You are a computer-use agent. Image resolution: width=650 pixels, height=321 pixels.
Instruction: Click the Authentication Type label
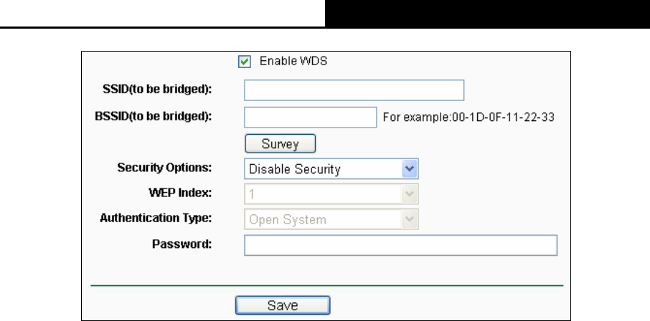click(156, 219)
